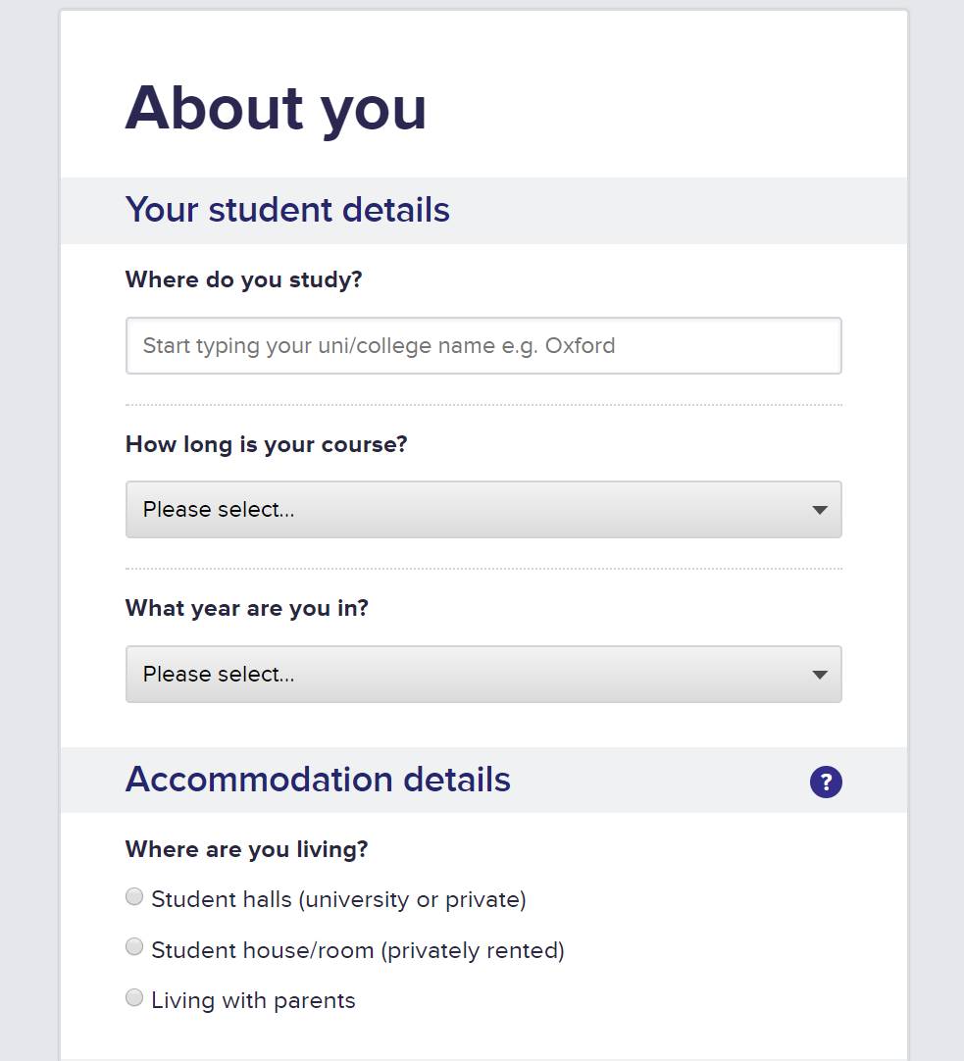Screen dimensions: 964x1061
Task: Click the 'What year are you in?' label
Action: [246, 608]
